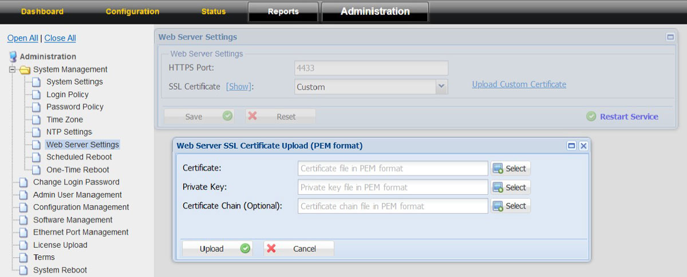This screenshot has width=687, height=277.
Task: Open the Configuration menu
Action: coord(132,11)
